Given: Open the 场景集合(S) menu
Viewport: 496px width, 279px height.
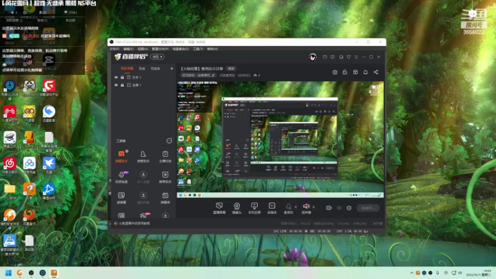Looking at the screenshot, I should 180,49.
